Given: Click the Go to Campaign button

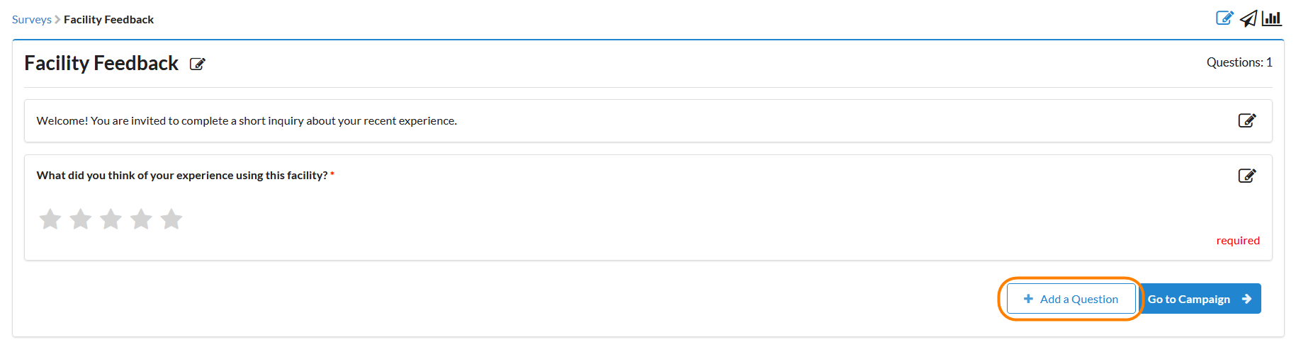Looking at the screenshot, I should [1199, 299].
